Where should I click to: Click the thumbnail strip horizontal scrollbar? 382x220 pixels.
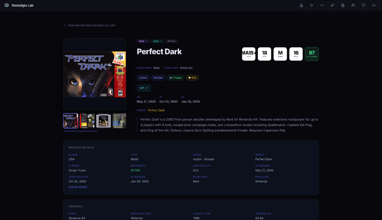[x=81, y=131]
